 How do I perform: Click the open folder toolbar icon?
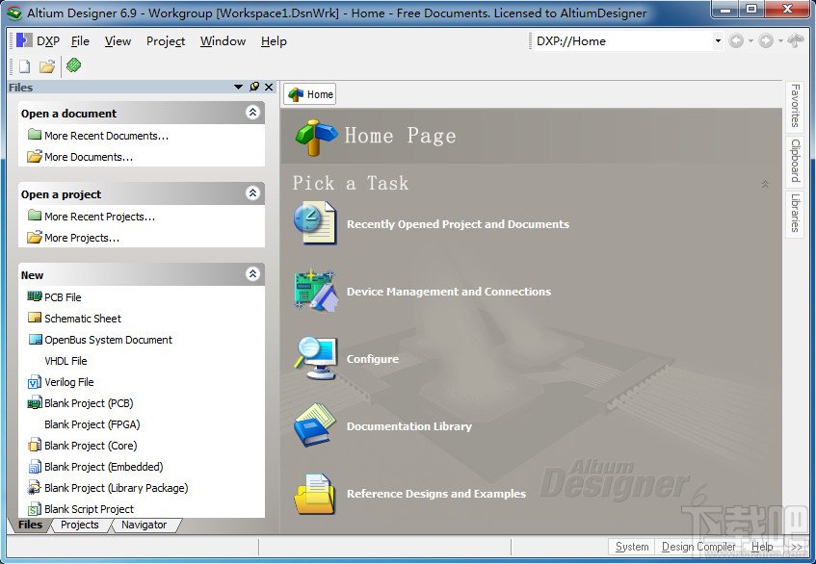point(47,66)
